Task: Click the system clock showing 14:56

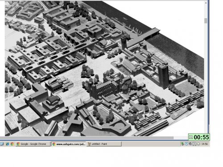Action: (x=205, y=144)
